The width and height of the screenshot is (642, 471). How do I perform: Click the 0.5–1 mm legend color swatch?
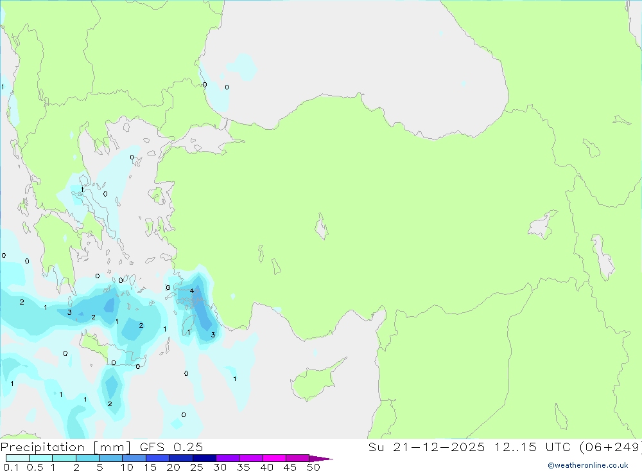pyautogui.click(x=40, y=458)
